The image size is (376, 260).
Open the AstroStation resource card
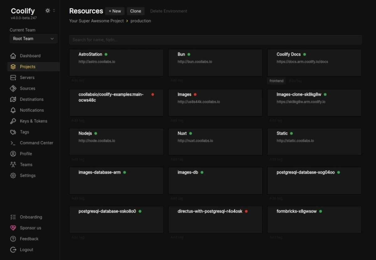click(x=116, y=63)
